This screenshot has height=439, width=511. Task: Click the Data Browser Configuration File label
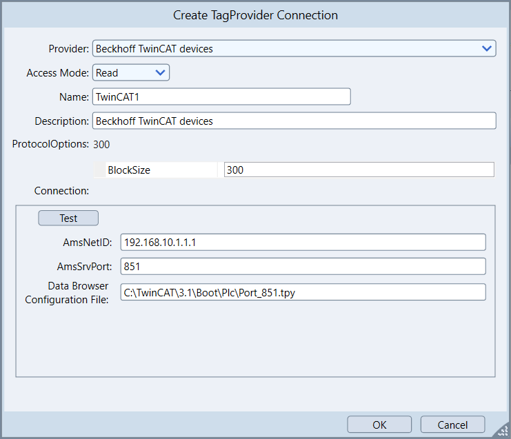pos(67,292)
